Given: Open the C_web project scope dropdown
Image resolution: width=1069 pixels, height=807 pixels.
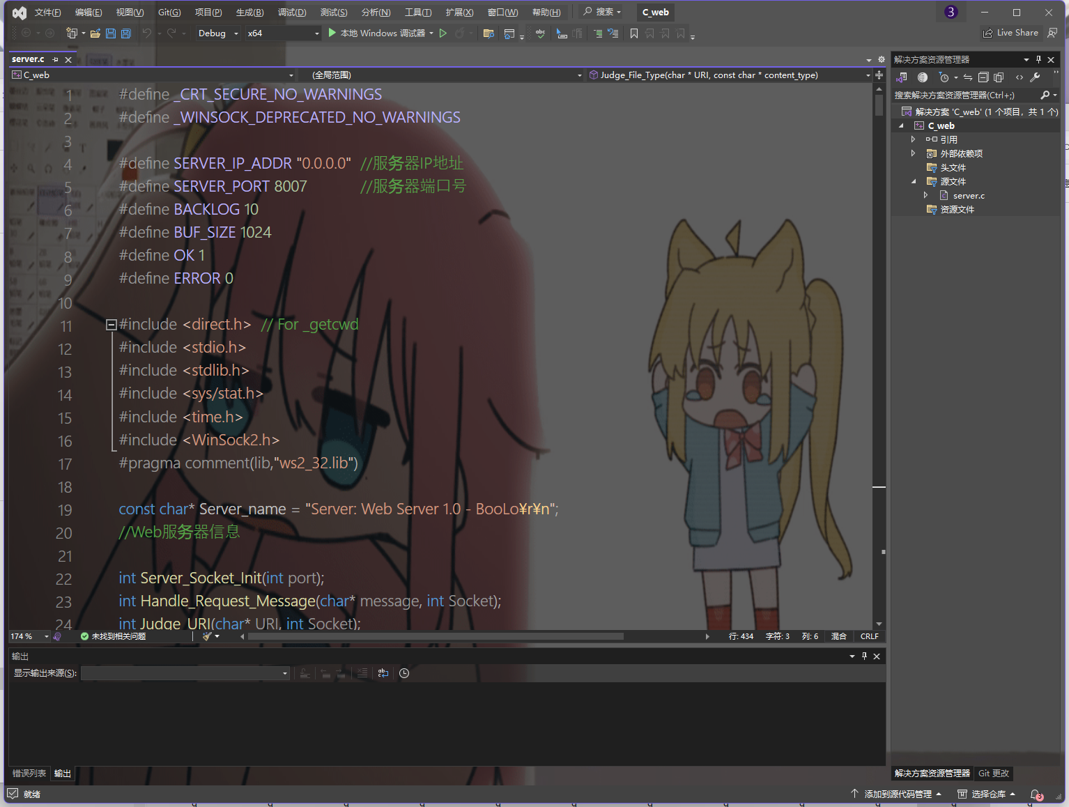Looking at the screenshot, I should (x=153, y=75).
